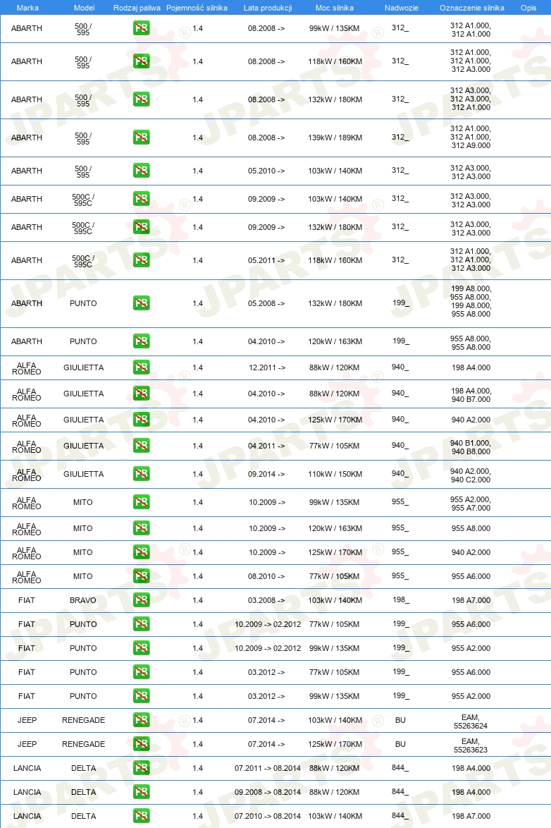The height and width of the screenshot is (828, 551).
Task: Click fuel icon in Abarth 500C/595C 103kW row
Action: 141,199
